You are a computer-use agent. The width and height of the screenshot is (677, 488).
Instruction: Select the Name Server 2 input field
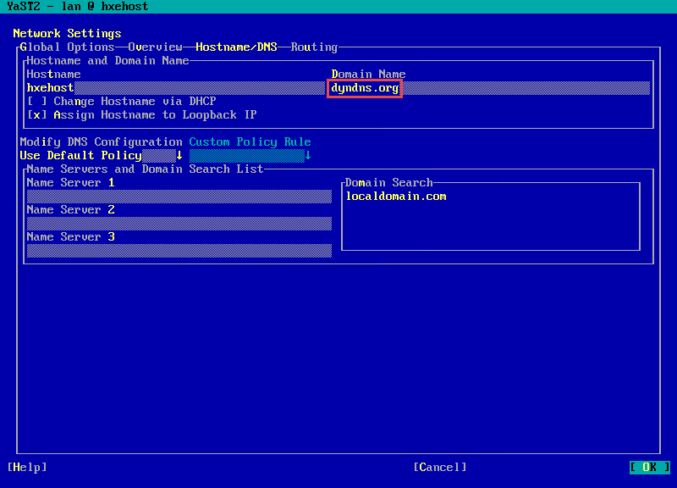pyautogui.click(x=179, y=224)
